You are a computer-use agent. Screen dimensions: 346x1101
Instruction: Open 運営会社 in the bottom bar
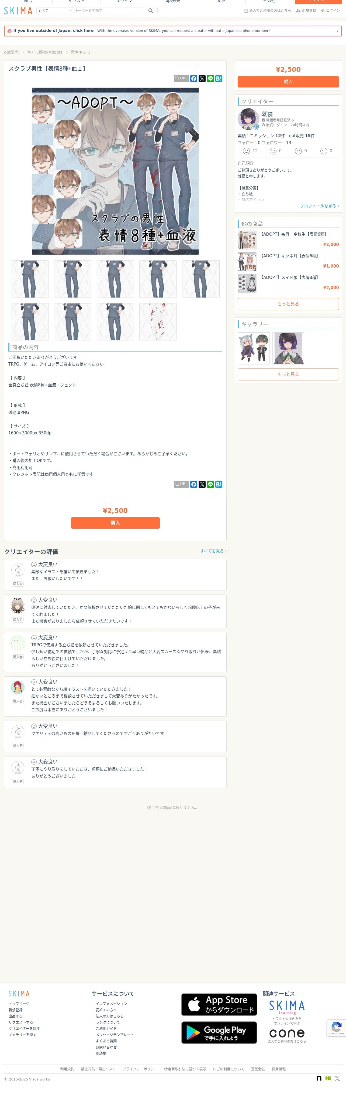pyautogui.click(x=258, y=1069)
